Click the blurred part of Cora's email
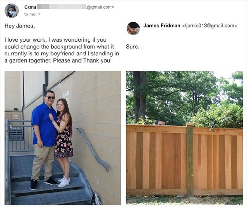247x207 pixels. tap(61, 6)
